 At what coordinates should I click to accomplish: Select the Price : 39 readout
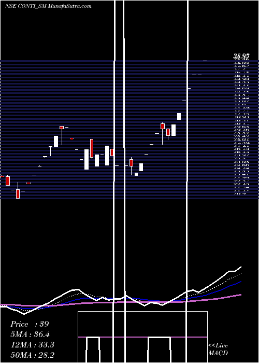pos(30,324)
